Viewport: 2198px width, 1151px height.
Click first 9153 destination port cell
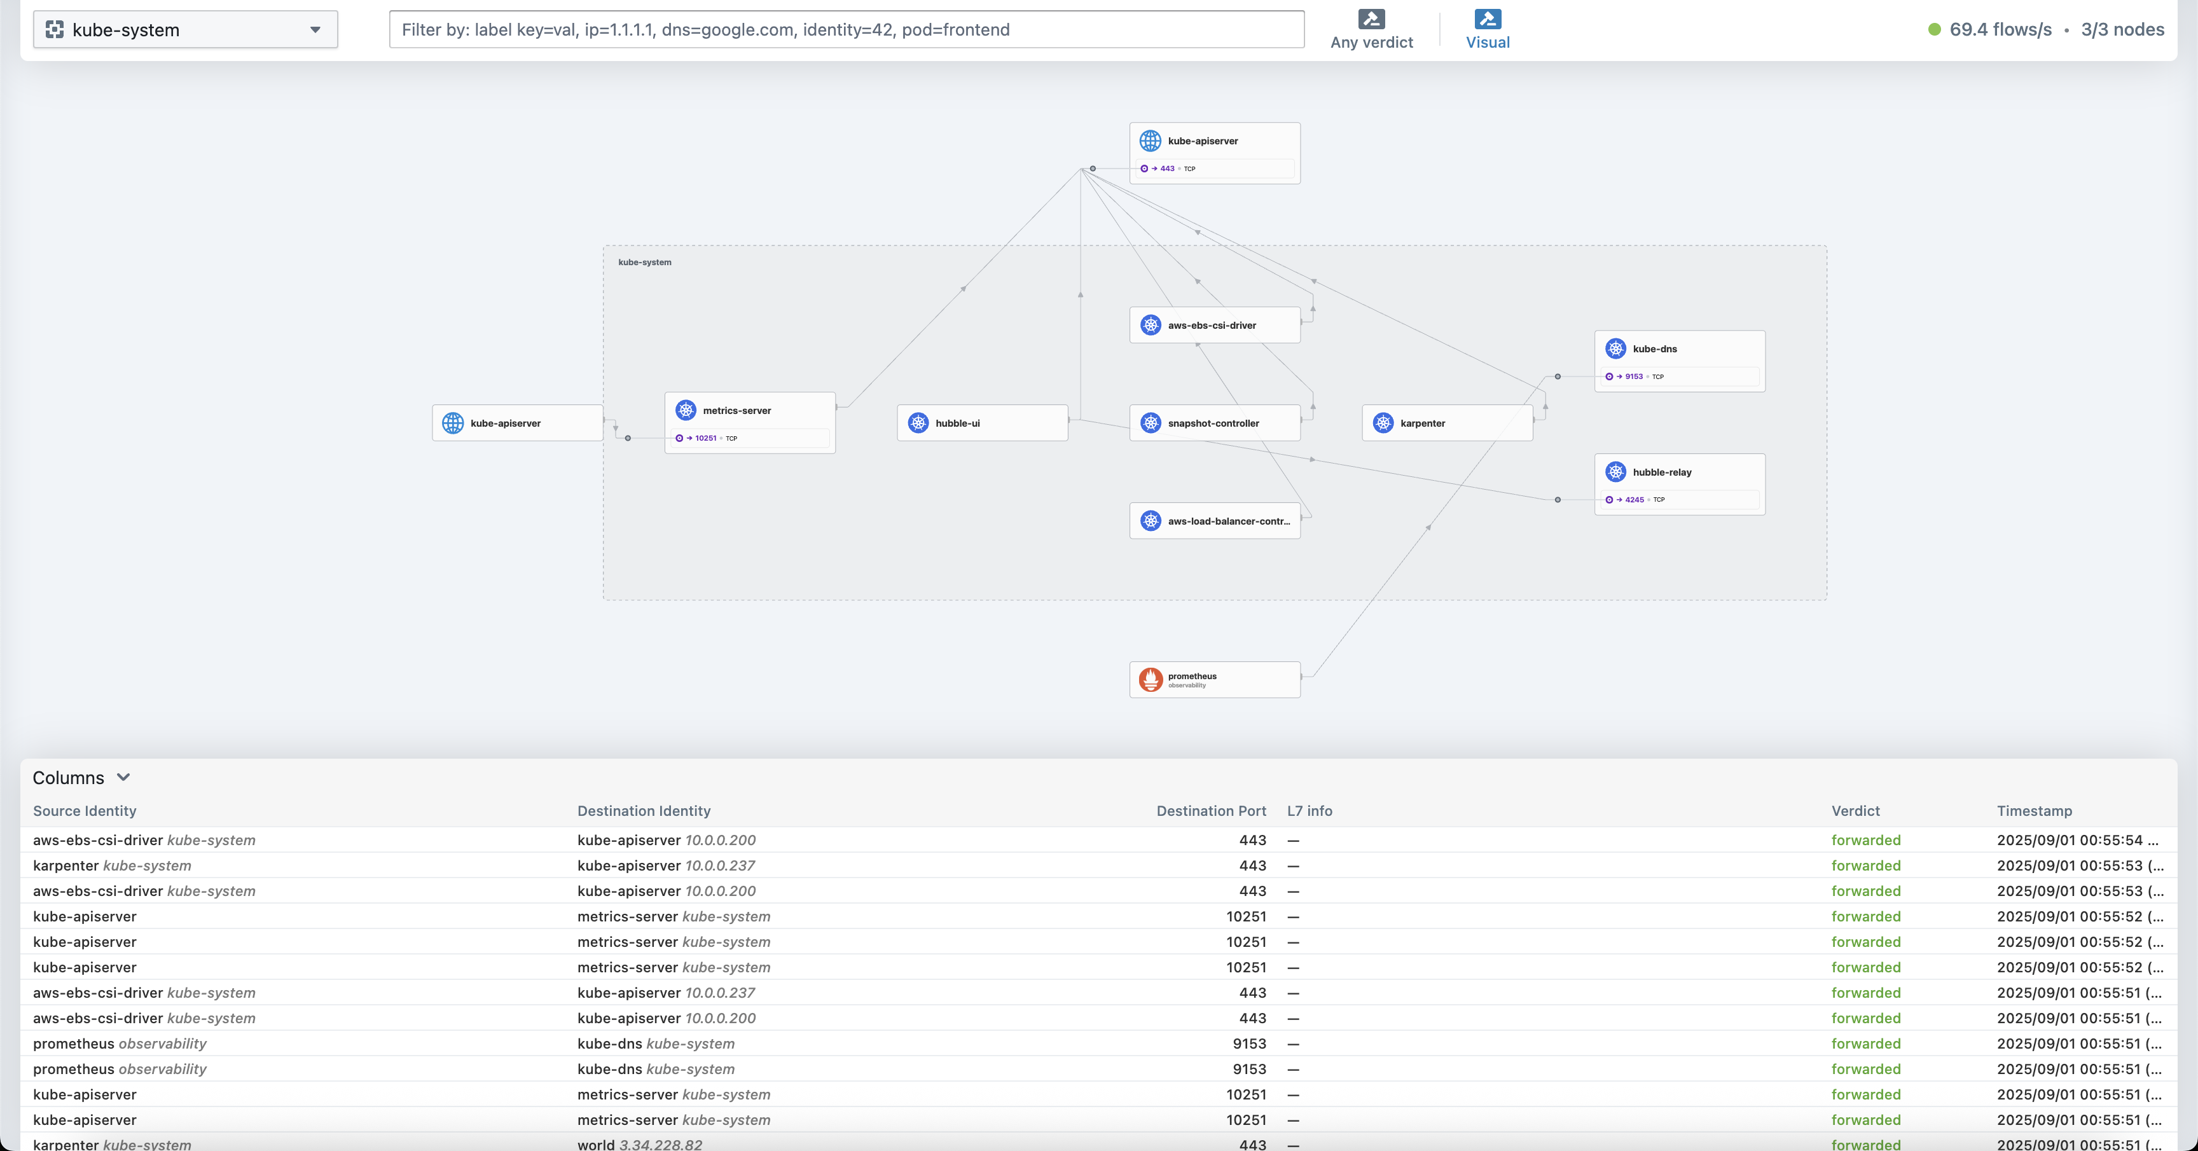[1249, 1044]
